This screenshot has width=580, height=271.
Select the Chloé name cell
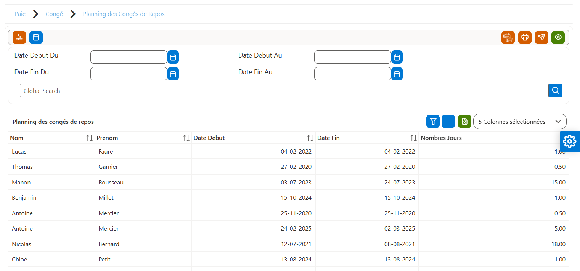51,260
